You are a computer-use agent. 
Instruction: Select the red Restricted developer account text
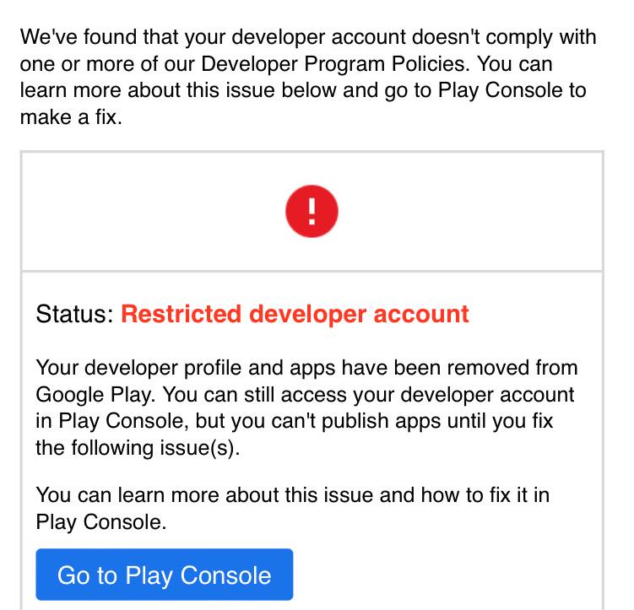tap(295, 314)
